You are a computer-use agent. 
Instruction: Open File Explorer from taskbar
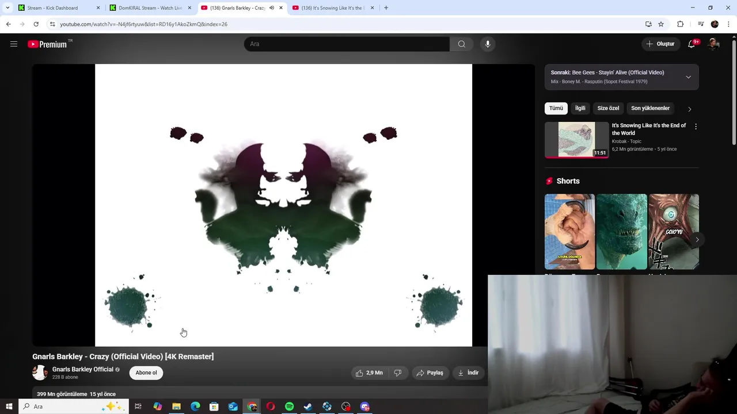[176, 407]
